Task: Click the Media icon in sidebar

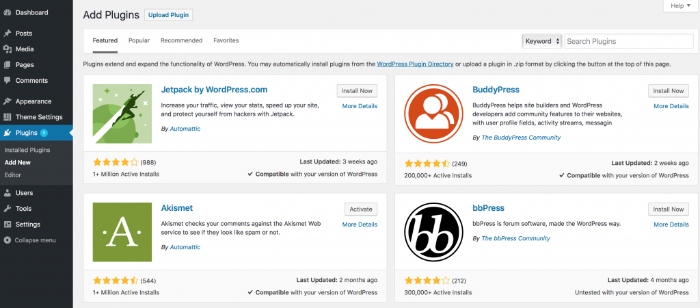Action: (7, 49)
